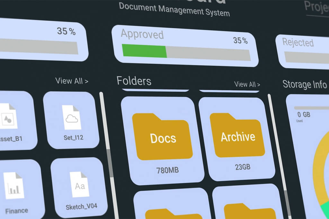Click the Sketch_V04 file name

tap(81, 206)
